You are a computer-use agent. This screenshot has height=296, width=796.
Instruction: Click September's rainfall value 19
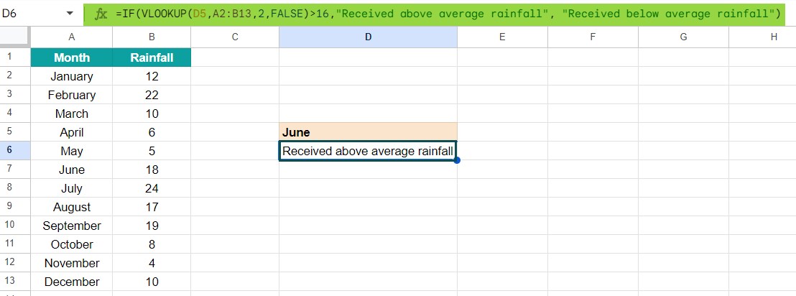click(152, 226)
